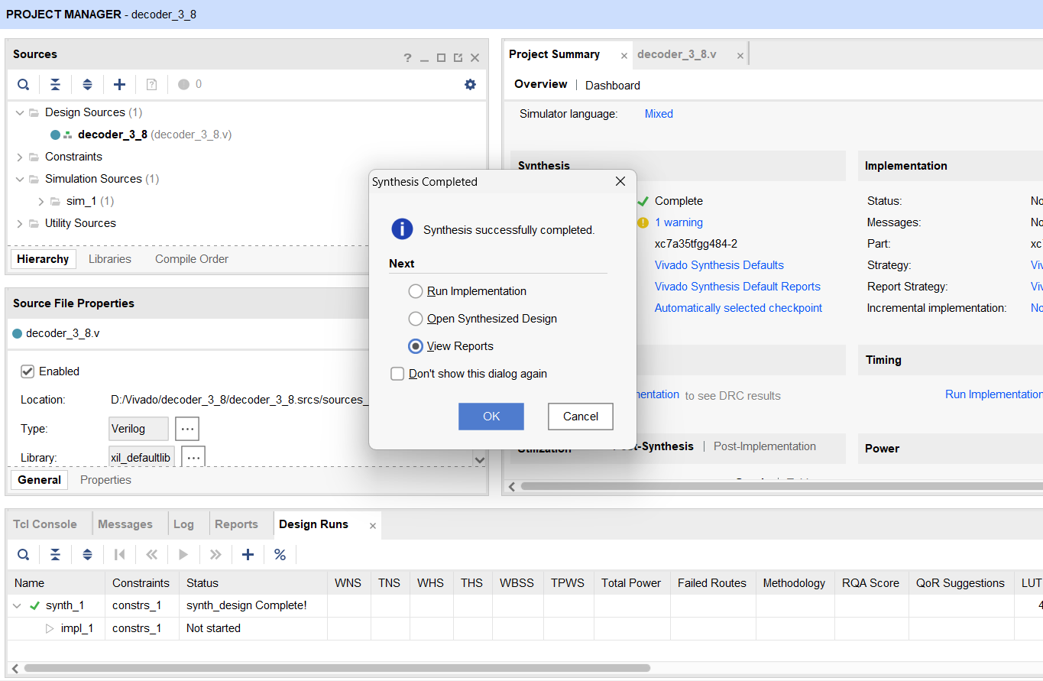Launch selected runs play icon

point(183,555)
